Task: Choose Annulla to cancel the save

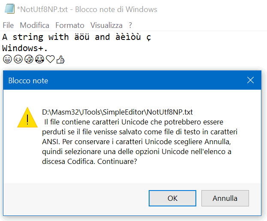Action: point(225,198)
